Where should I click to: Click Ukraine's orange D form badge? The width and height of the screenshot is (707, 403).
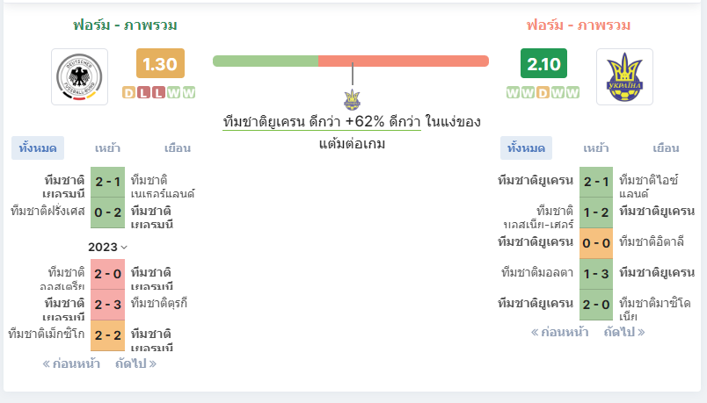coord(543,93)
